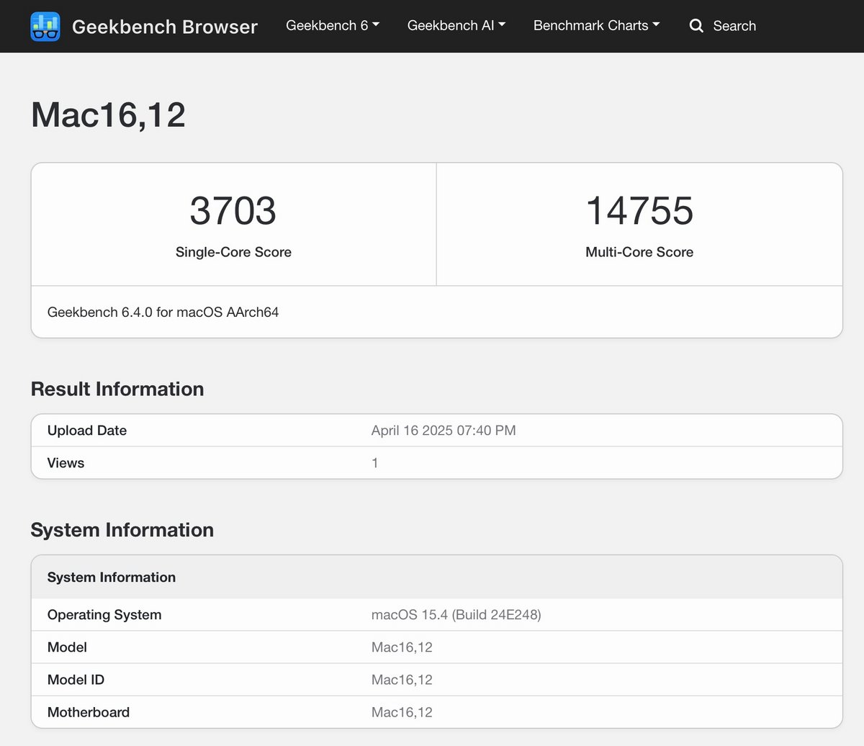Viewport: 864px width, 746px height.
Task: Click the Search link in navbar
Action: tap(734, 26)
